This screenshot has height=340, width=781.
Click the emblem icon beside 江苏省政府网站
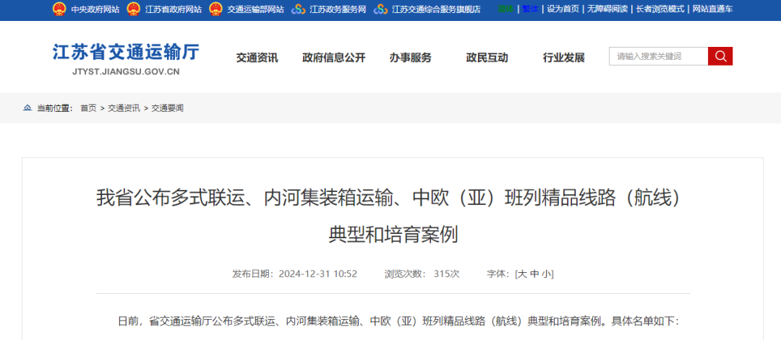tap(133, 9)
